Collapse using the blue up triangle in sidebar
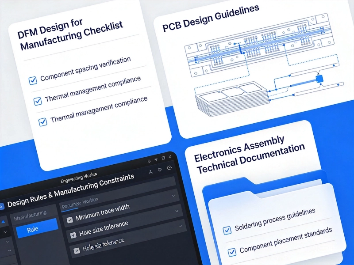 [3, 222]
